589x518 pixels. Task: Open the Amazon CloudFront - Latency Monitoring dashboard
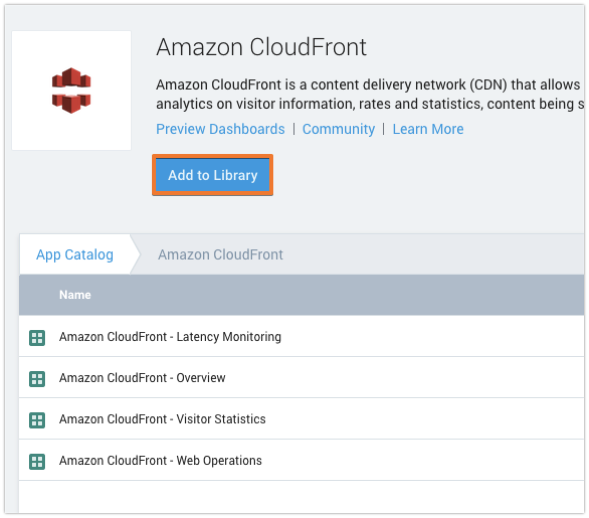click(171, 337)
